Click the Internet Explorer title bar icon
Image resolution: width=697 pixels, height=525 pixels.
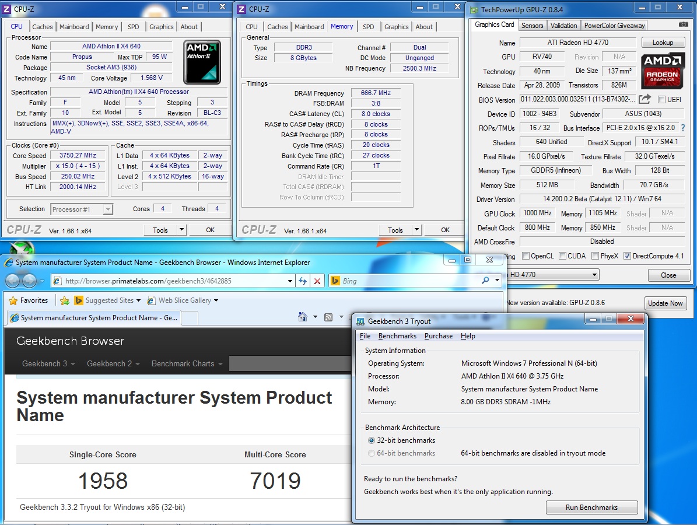click(x=8, y=262)
